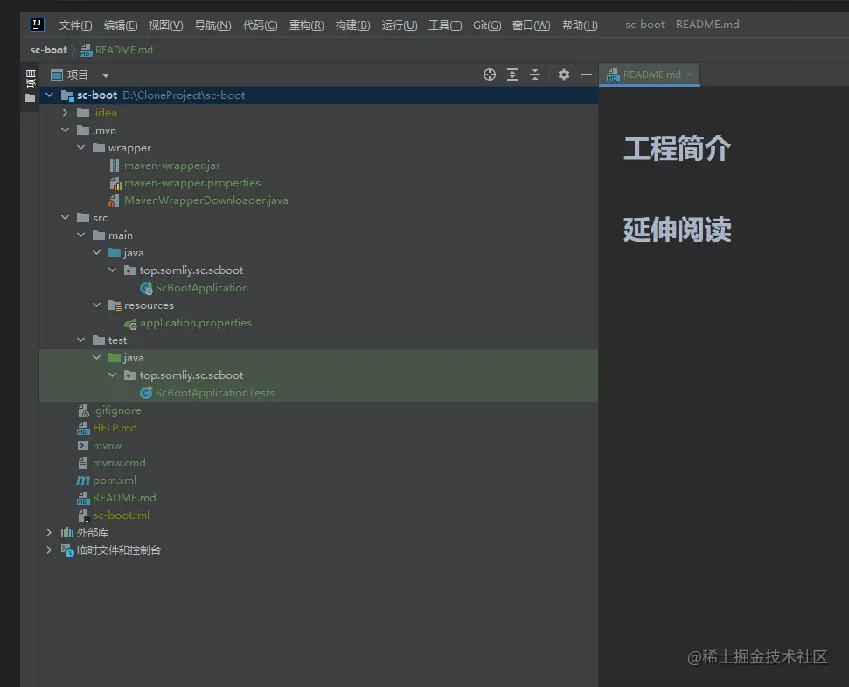Expand the .idea folder
The width and height of the screenshot is (849, 687).
[65, 113]
